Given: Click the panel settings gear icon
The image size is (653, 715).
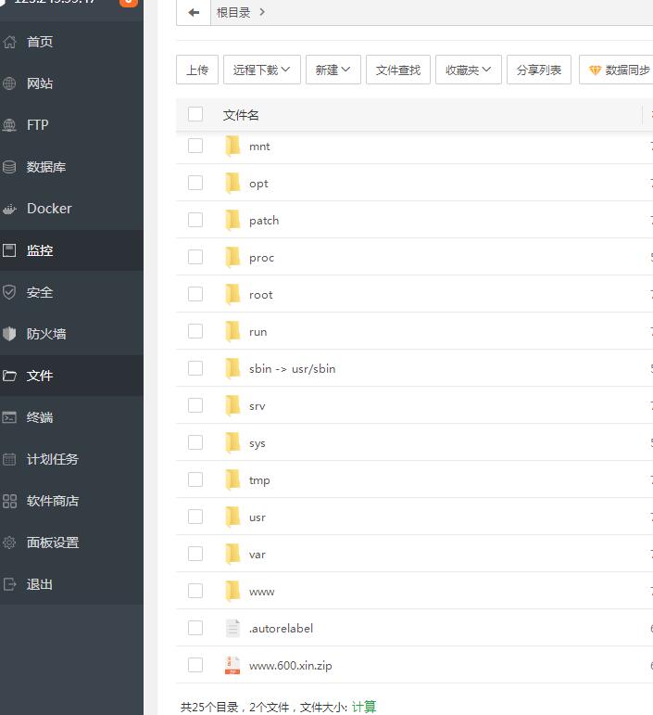Looking at the screenshot, I should [10, 543].
